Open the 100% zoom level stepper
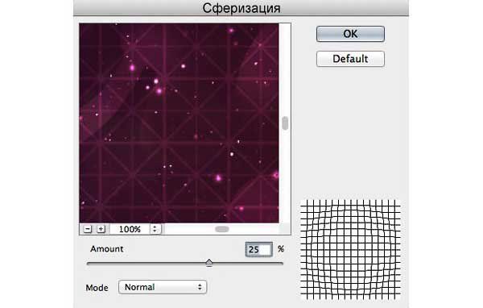This screenshot has height=308, width=483. pos(155,229)
